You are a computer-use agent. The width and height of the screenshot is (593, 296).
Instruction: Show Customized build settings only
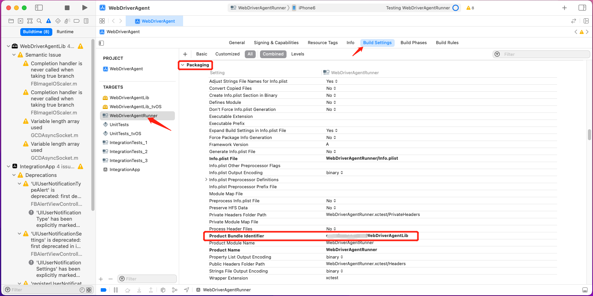228,54
